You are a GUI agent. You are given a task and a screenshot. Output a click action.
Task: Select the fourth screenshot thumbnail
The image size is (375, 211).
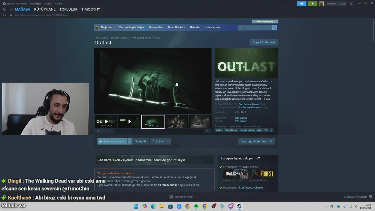click(x=177, y=122)
